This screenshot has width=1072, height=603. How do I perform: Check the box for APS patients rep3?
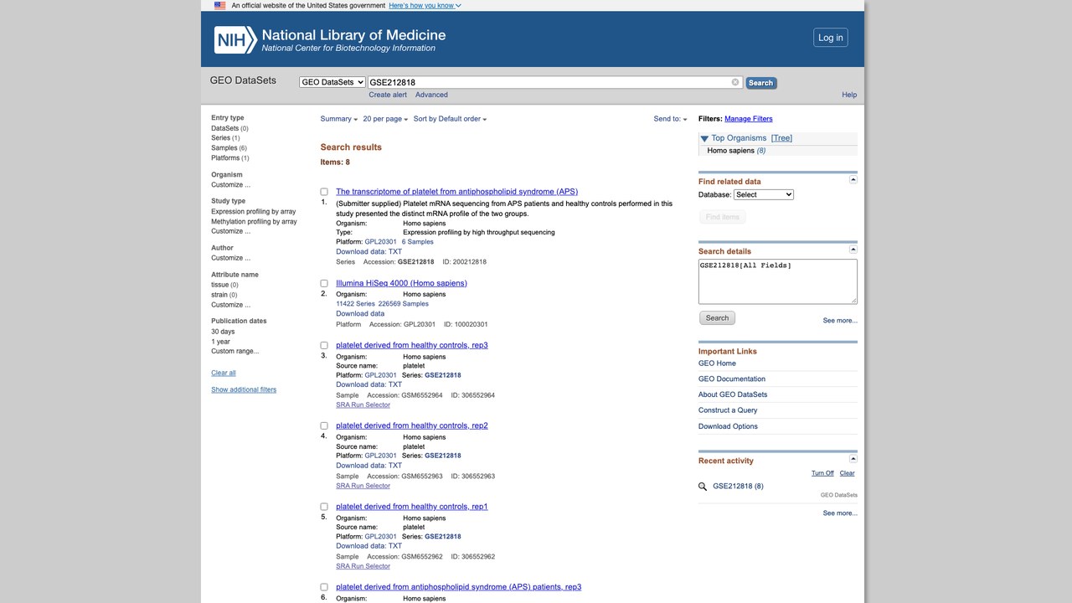324,588
